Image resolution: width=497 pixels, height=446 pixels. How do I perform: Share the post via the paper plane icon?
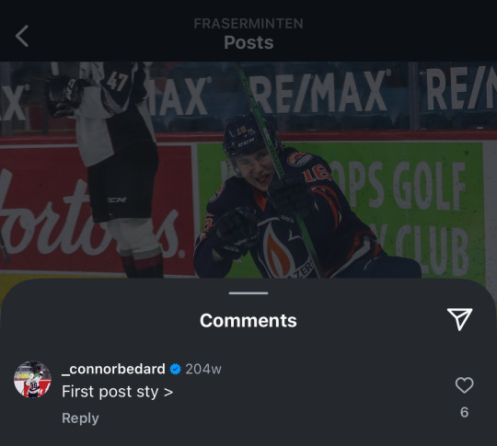tap(459, 319)
